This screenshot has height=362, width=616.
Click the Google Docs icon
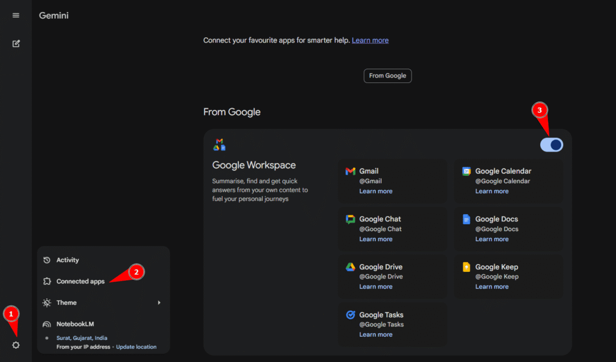[x=466, y=219]
